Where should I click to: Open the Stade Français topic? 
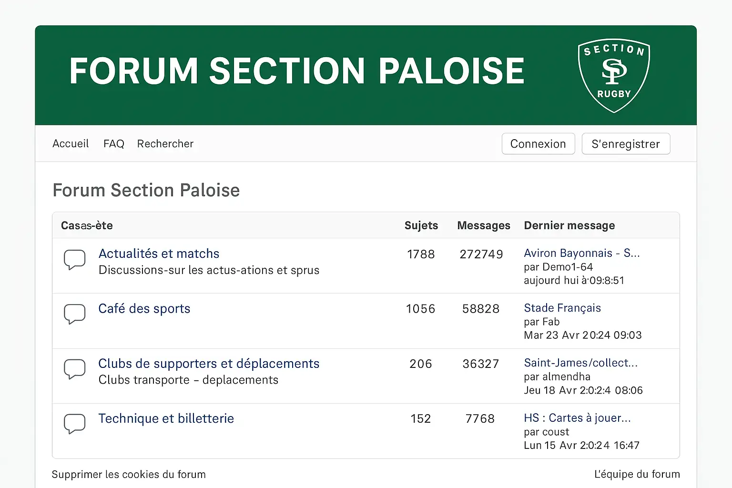pyautogui.click(x=562, y=308)
